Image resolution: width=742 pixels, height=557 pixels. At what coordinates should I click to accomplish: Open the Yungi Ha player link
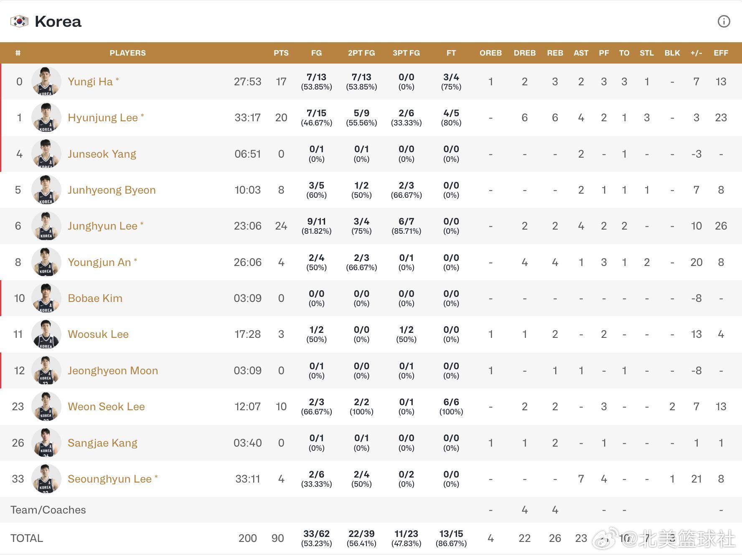click(90, 82)
